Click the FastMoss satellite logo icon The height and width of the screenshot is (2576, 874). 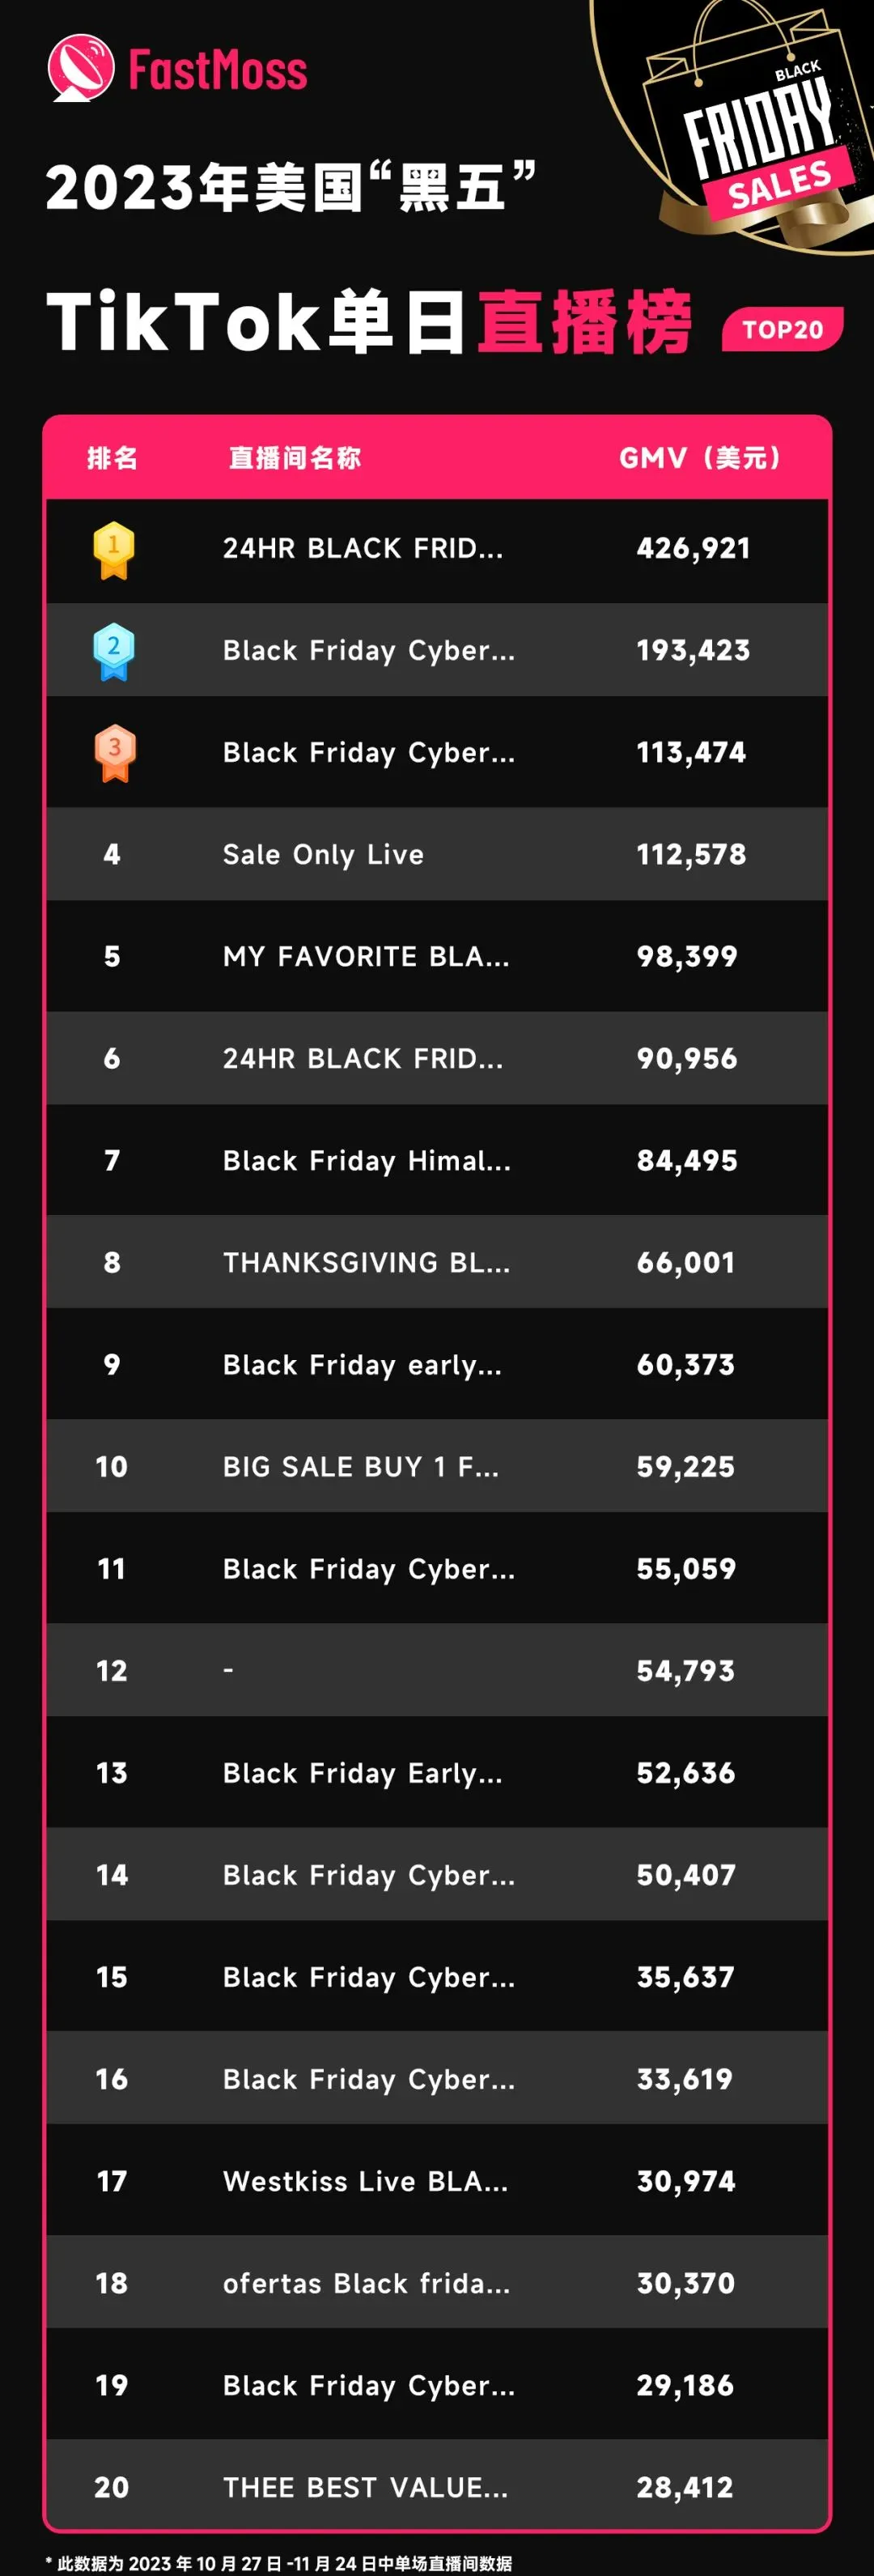coord(80,68)
